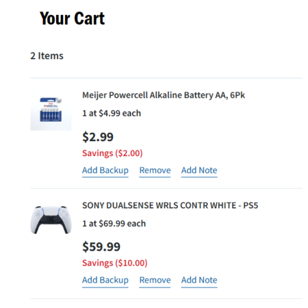308x308 pixels.
Task: Click the Your Cart heading
Action: pos(72,18)
